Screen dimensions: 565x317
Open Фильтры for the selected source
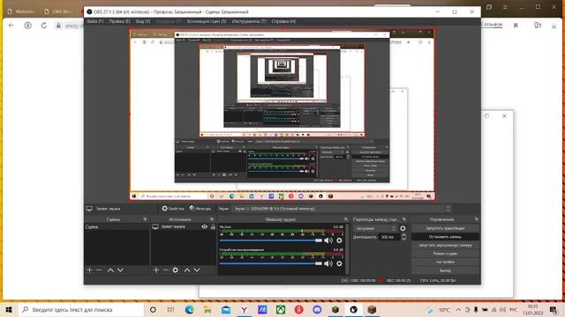[x=200, y=209]
